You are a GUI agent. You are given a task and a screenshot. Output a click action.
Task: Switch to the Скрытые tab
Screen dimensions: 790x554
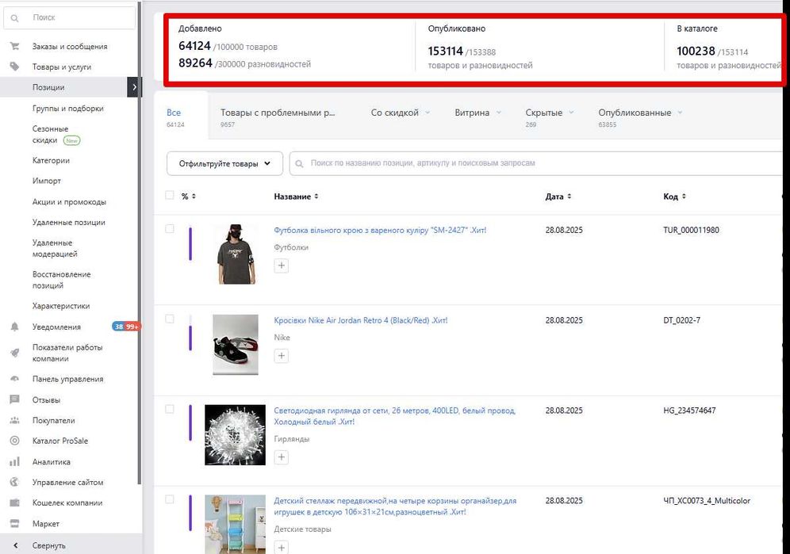[543, 113]
